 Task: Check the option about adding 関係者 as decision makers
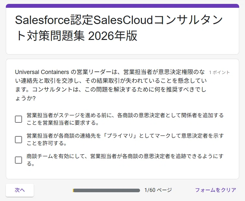[x=18, y=119]
